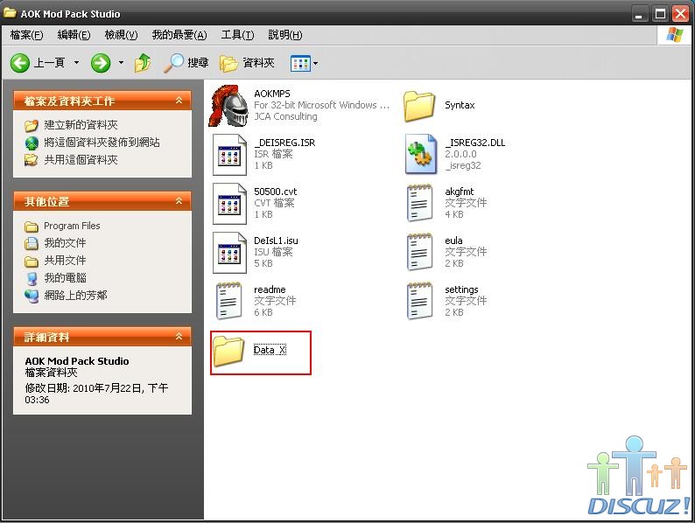This screenshot has height=523, width=695.
Task: Open the AOKMPS knight helmet application icon
Action: click(x=229, y=106)
